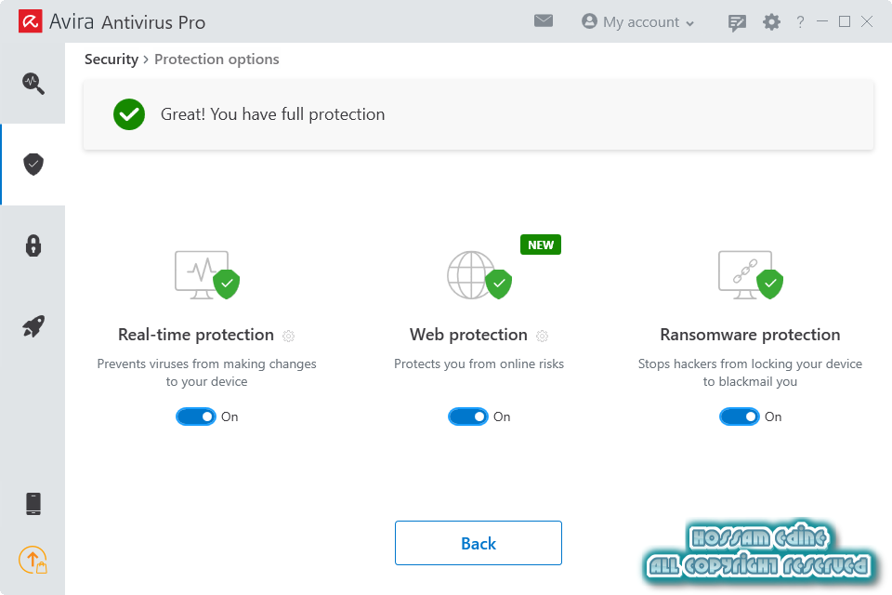The width and height of the screenshot is (892, 595).
Task: Open the feedback chat icon
Action: [x=737, y=22]
